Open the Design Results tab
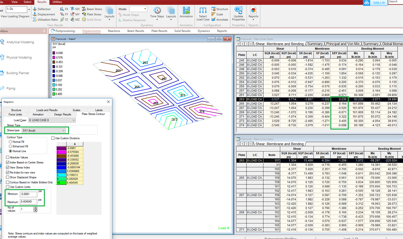Screen dimensions: 403x239 [x=62, y=115]
